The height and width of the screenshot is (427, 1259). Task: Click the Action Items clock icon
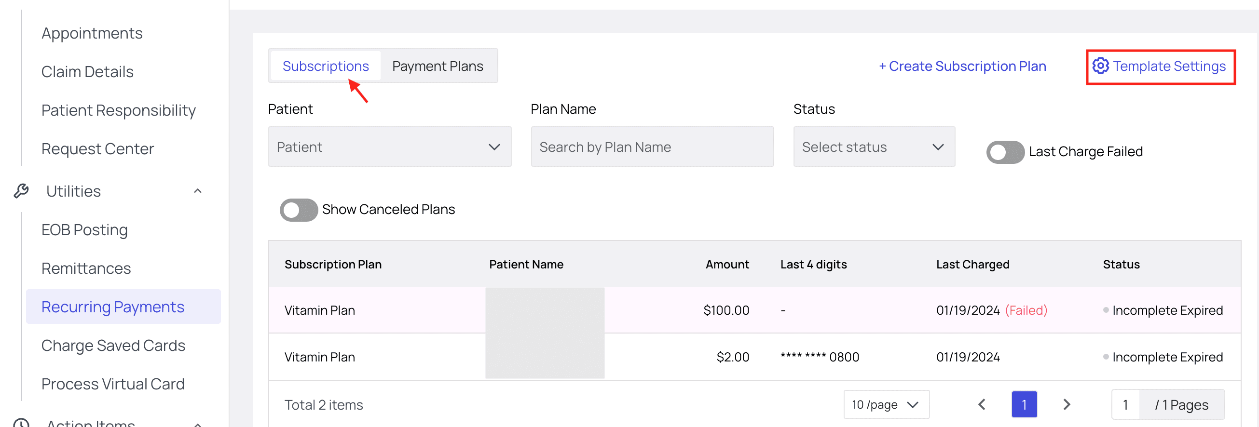[x=21, y=423]
